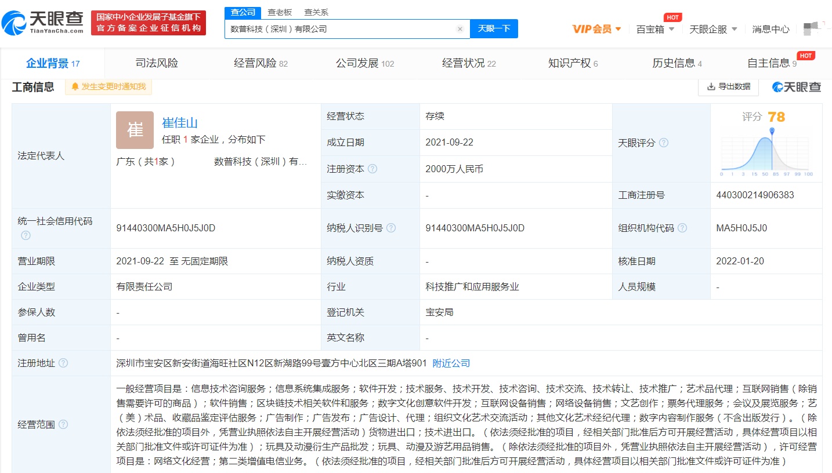Switch to the 查关系 search tab
The image size is (832, 473).
(x=316, y=12)
